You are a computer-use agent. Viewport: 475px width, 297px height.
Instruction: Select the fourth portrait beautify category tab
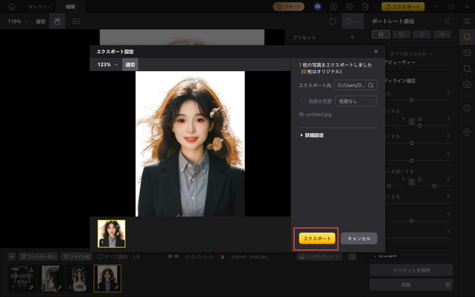click(442, 34)
